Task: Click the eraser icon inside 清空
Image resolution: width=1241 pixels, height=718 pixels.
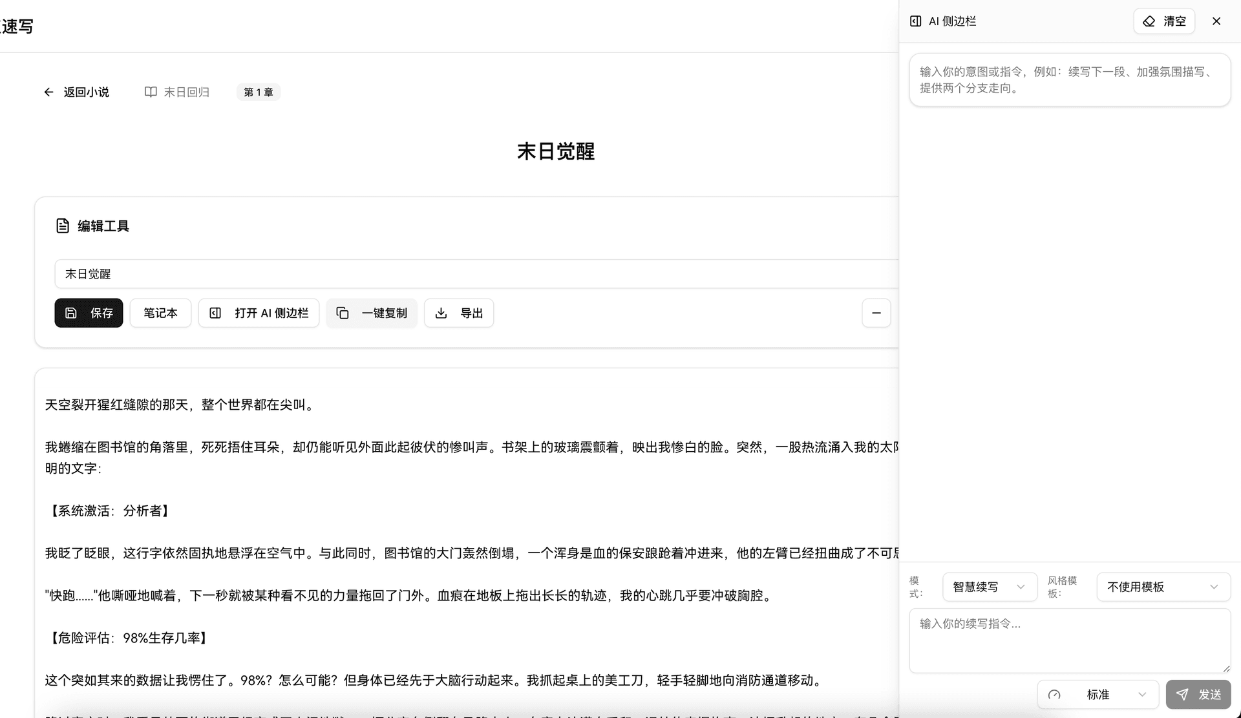Action: (x=1149, y=21)
